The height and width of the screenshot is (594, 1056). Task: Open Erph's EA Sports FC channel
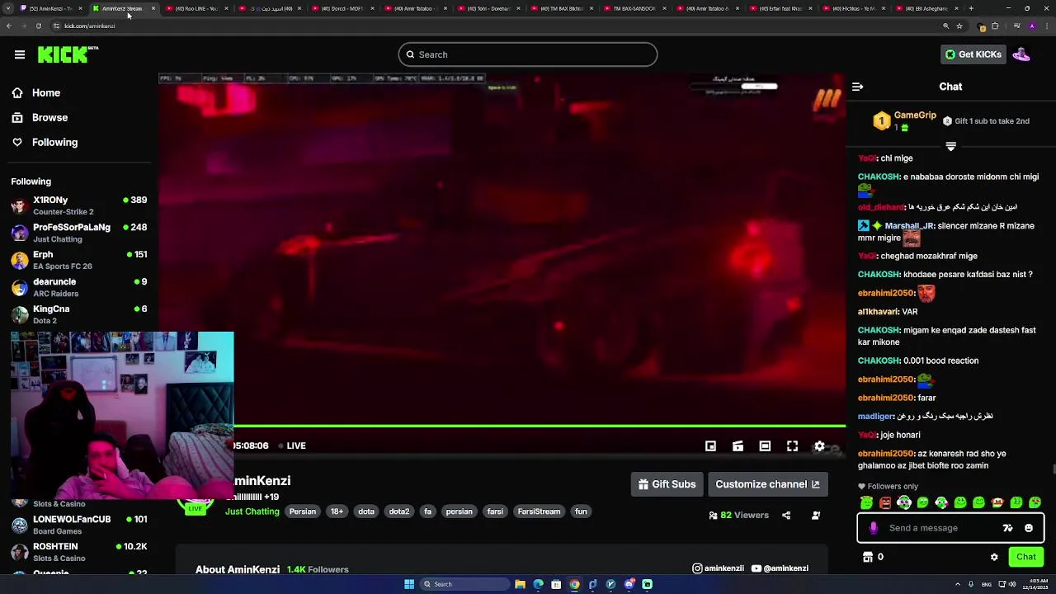(79, 260)
